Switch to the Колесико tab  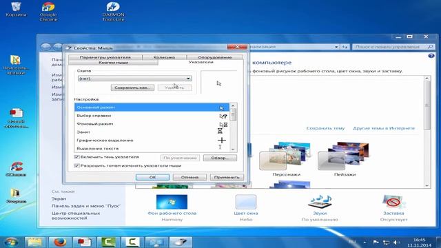(x=164, y=57)
